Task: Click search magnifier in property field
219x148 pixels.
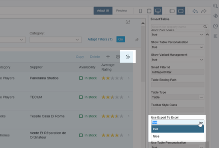Action: point(205,27)
